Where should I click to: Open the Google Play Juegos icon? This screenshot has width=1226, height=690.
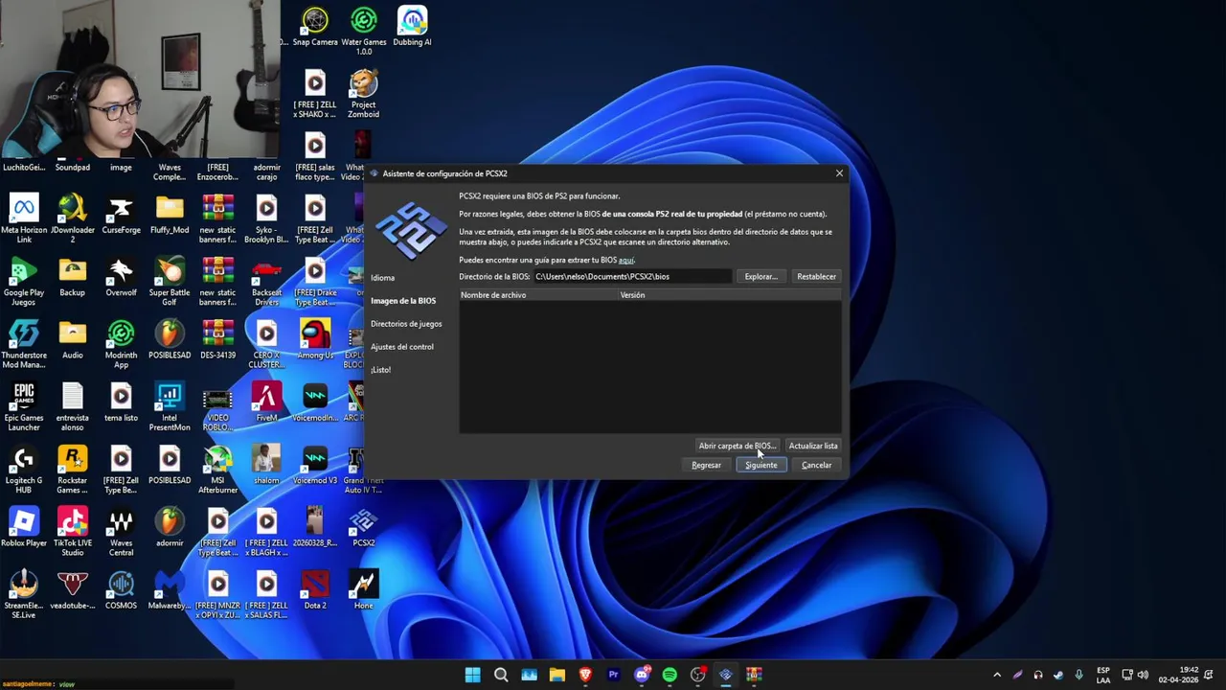(x=24, y=282)
